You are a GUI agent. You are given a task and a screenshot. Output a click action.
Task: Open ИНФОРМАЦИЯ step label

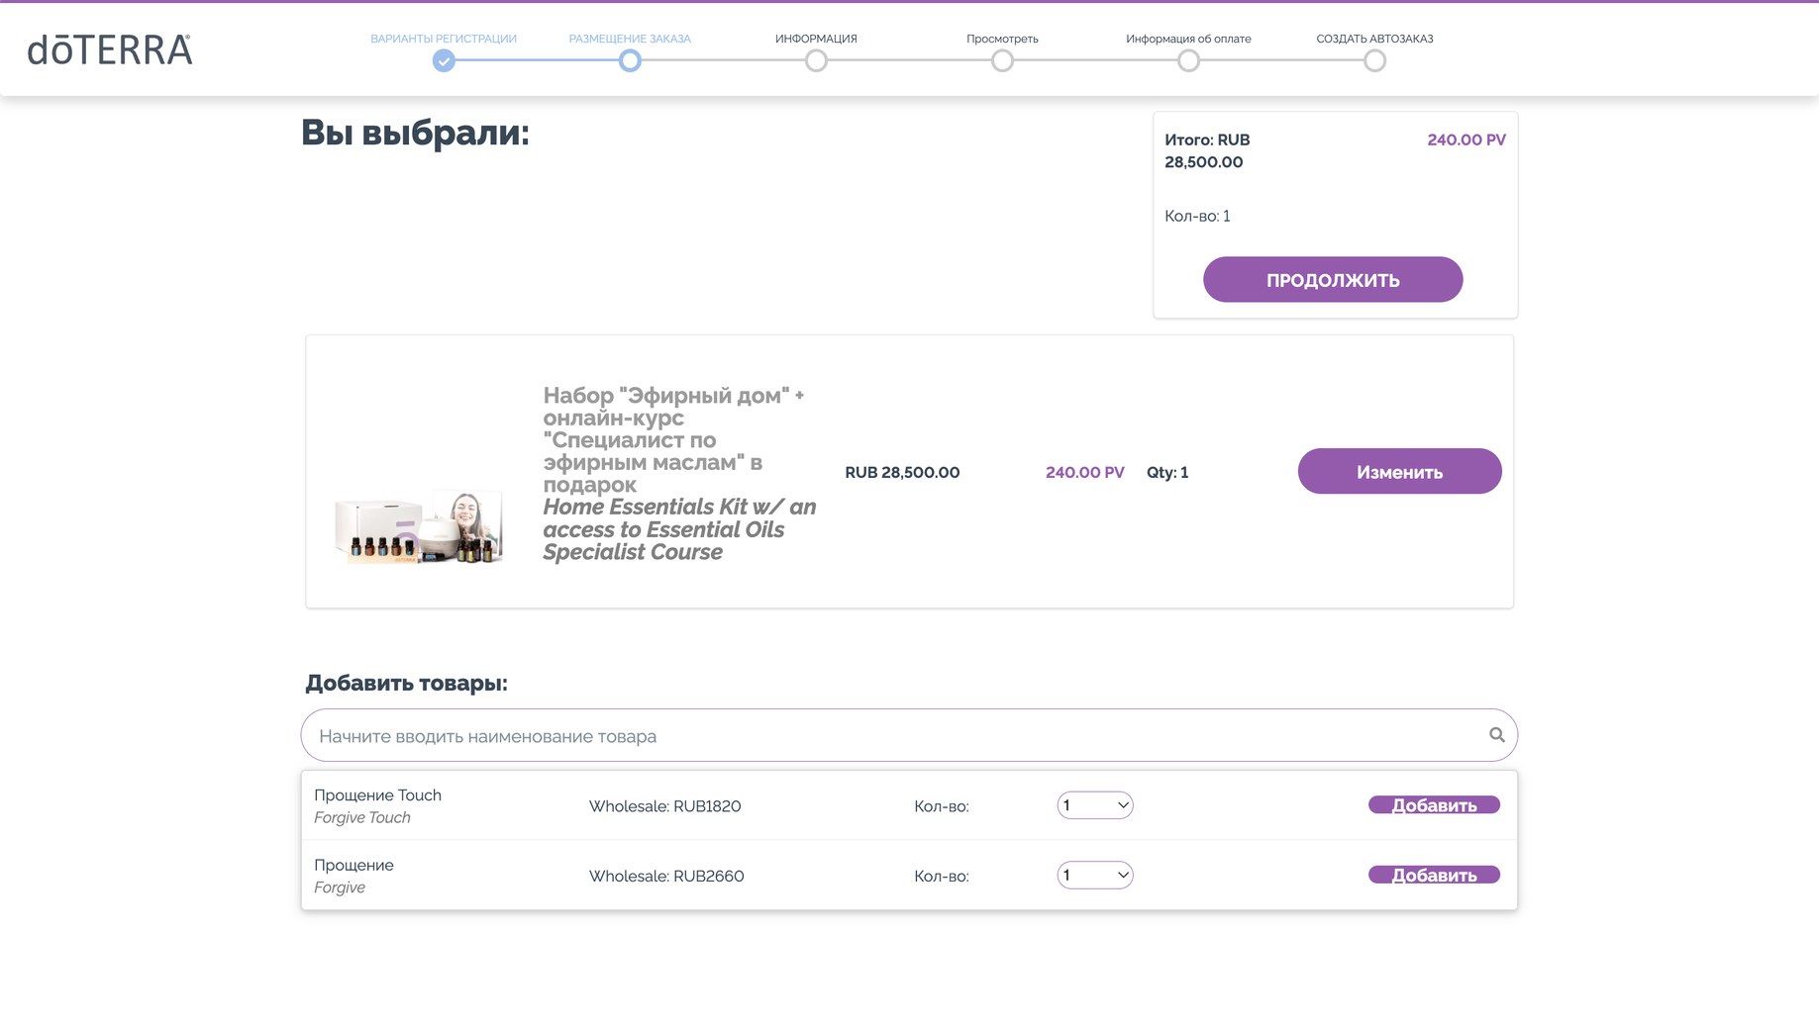coord(816,39)
